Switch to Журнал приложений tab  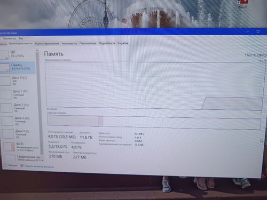(47, 44)
